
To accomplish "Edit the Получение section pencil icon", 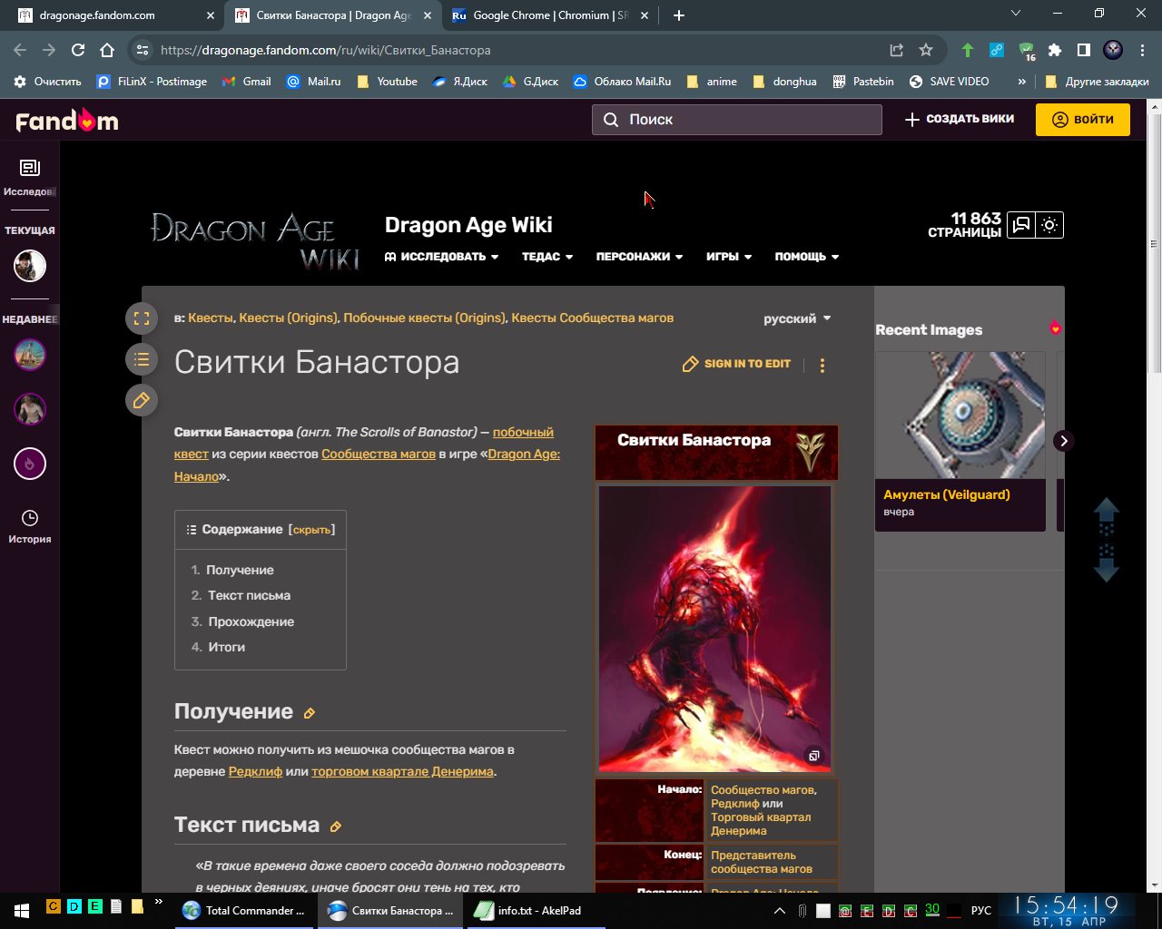I will [310, 714].
